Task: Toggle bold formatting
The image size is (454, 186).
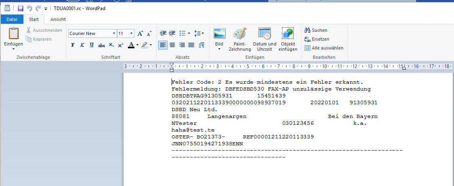Action: click(x=73, y=45)
